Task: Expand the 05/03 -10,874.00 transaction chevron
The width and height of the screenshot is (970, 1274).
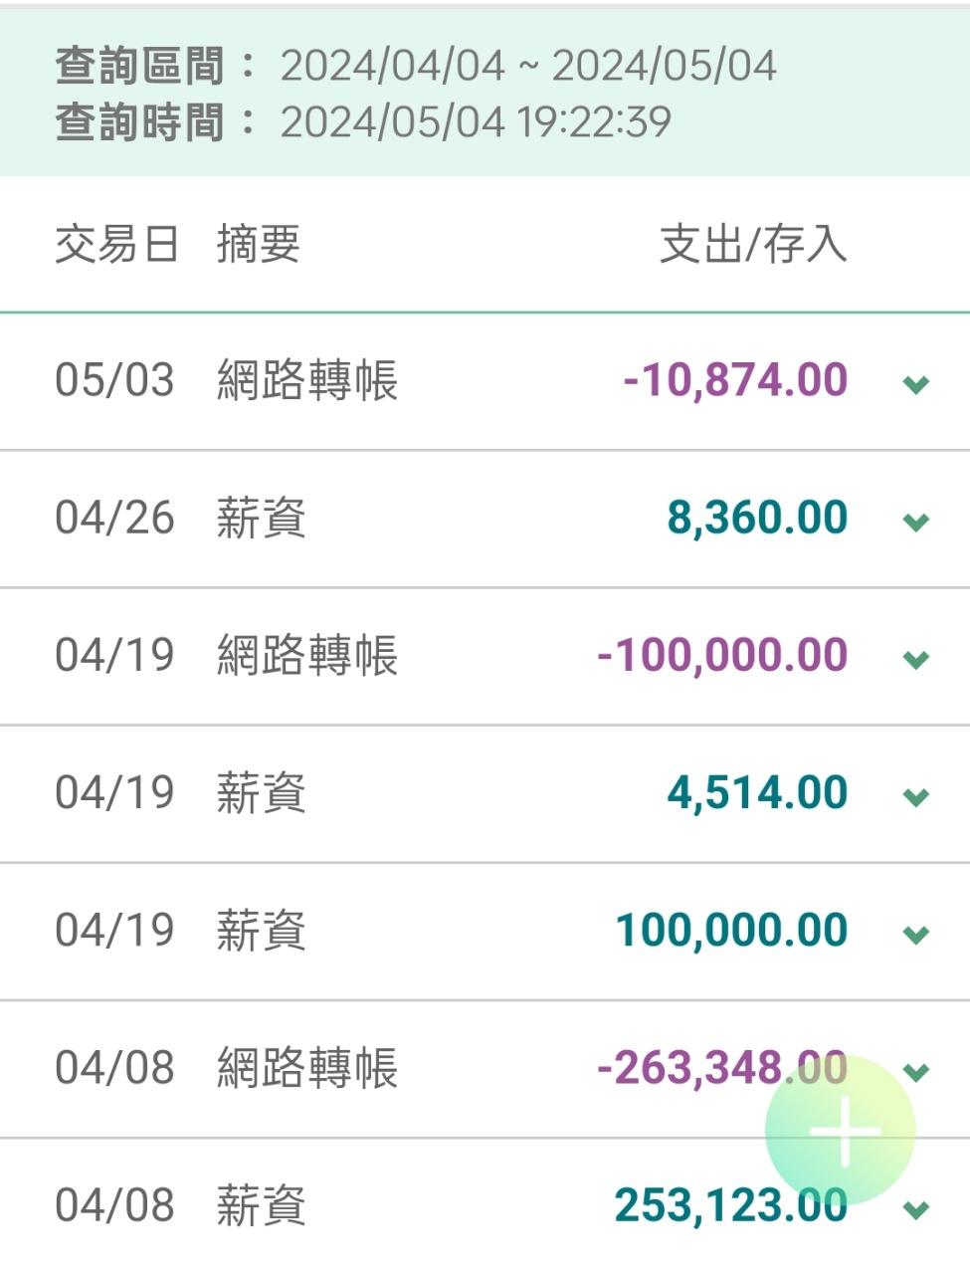Action: [x=915, y=383]
